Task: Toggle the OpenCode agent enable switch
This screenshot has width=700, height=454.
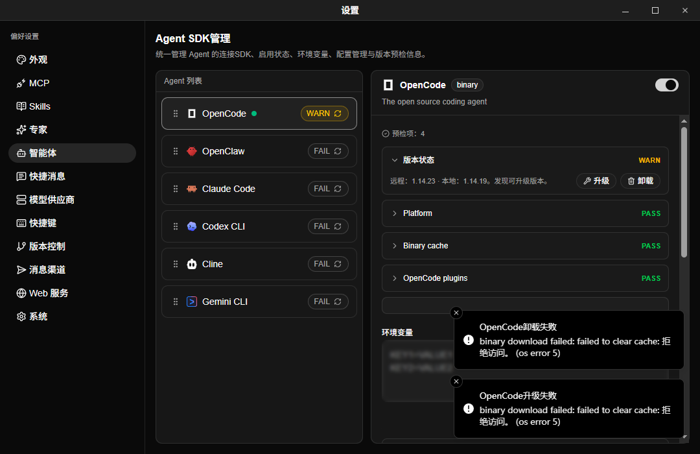Action: 666,85
